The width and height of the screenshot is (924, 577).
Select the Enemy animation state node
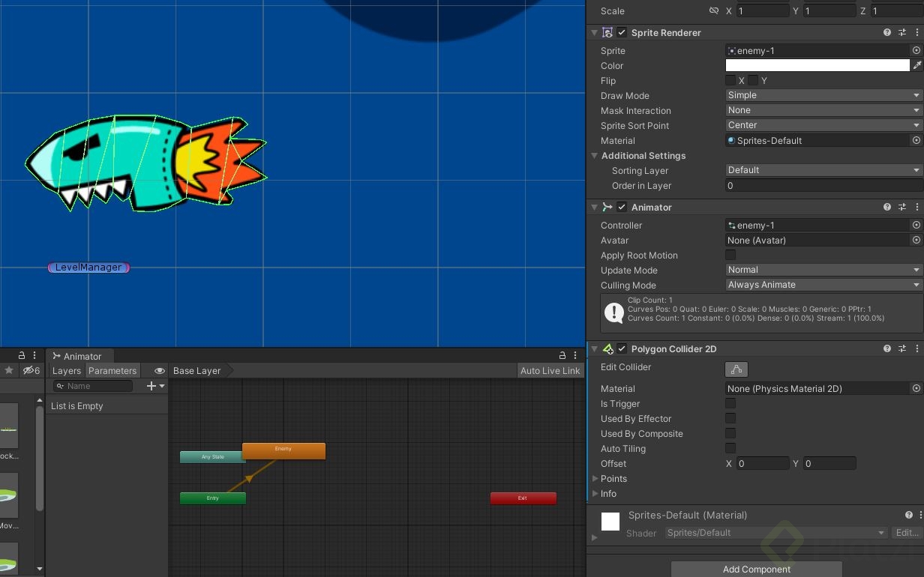click(283, 451)
